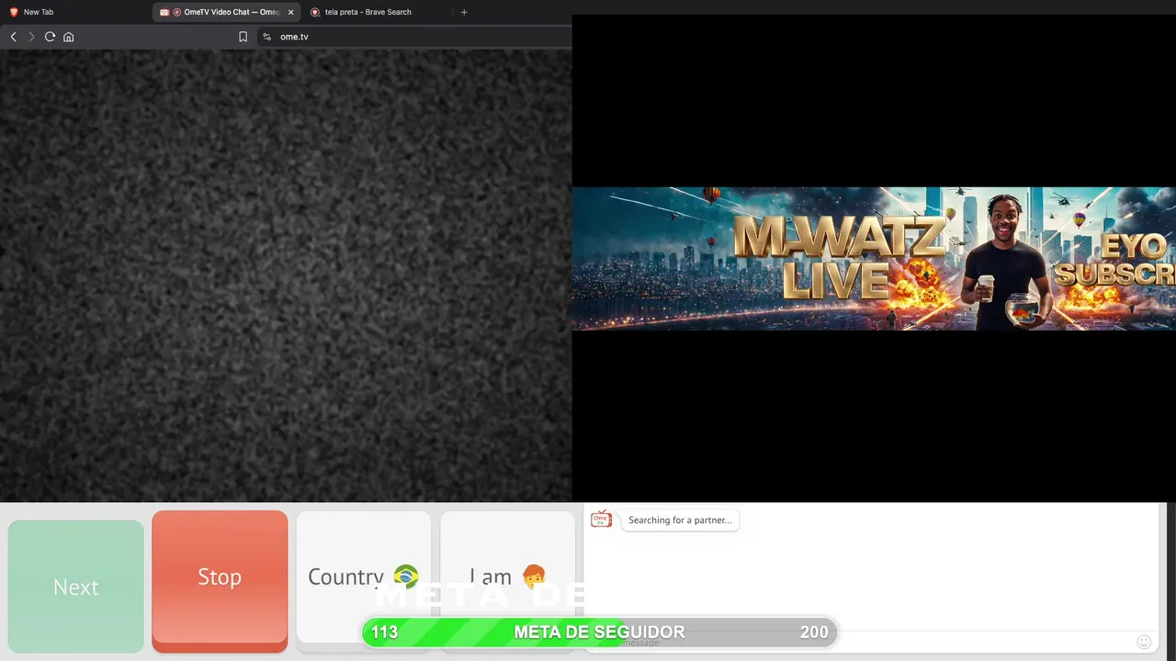
Task: Reload the ome.tv page
Action: pos(50,37)
